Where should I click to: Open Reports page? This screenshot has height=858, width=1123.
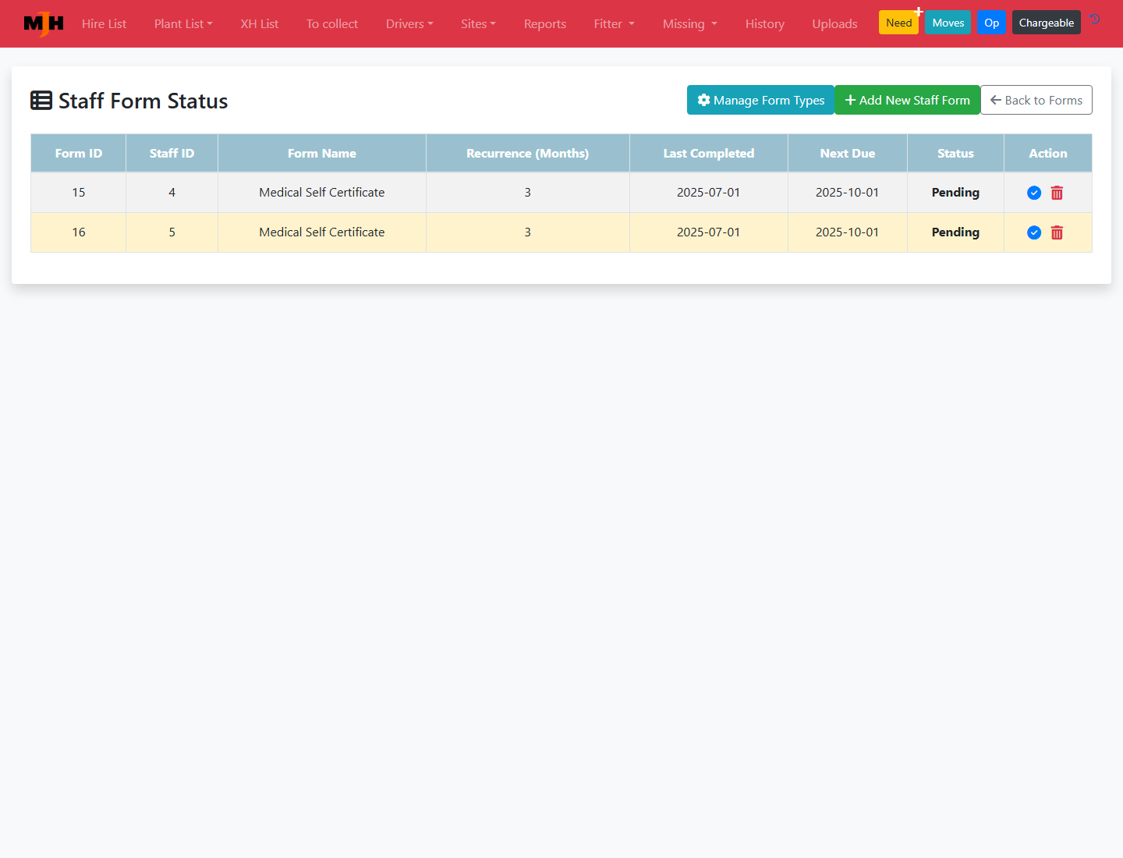point(545,23)
